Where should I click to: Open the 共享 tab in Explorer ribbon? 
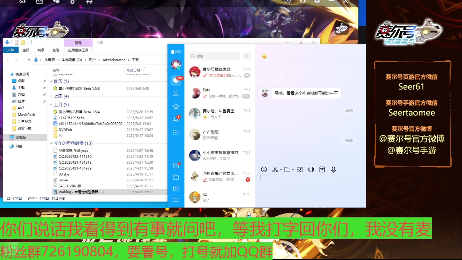(x=41, y=50)
